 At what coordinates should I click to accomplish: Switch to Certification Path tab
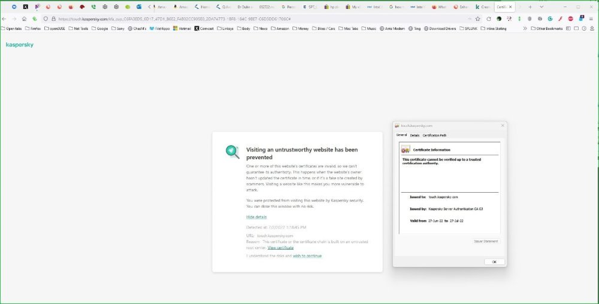[x=434, y=135]
